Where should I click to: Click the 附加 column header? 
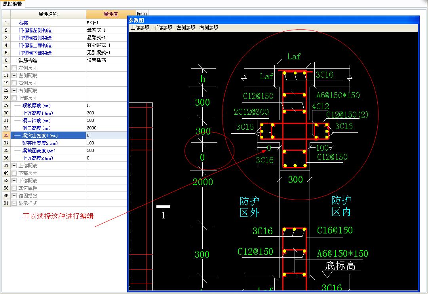coord(142,13)
